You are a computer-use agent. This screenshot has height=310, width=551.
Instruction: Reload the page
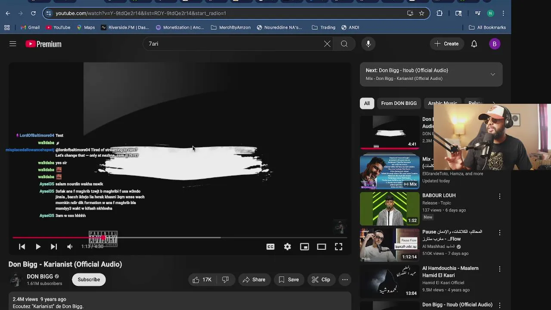(x=33, y=13)
